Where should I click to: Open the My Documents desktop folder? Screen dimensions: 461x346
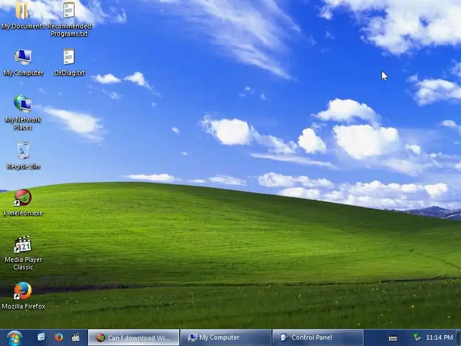coord(22,15)
